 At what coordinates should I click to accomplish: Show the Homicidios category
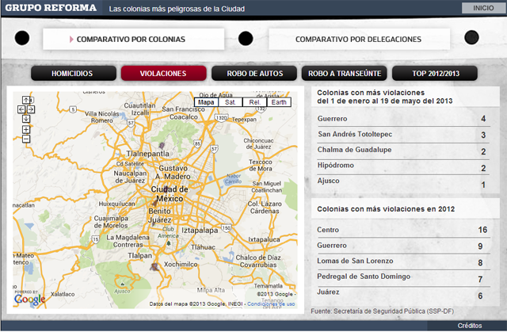coord(72,74)
